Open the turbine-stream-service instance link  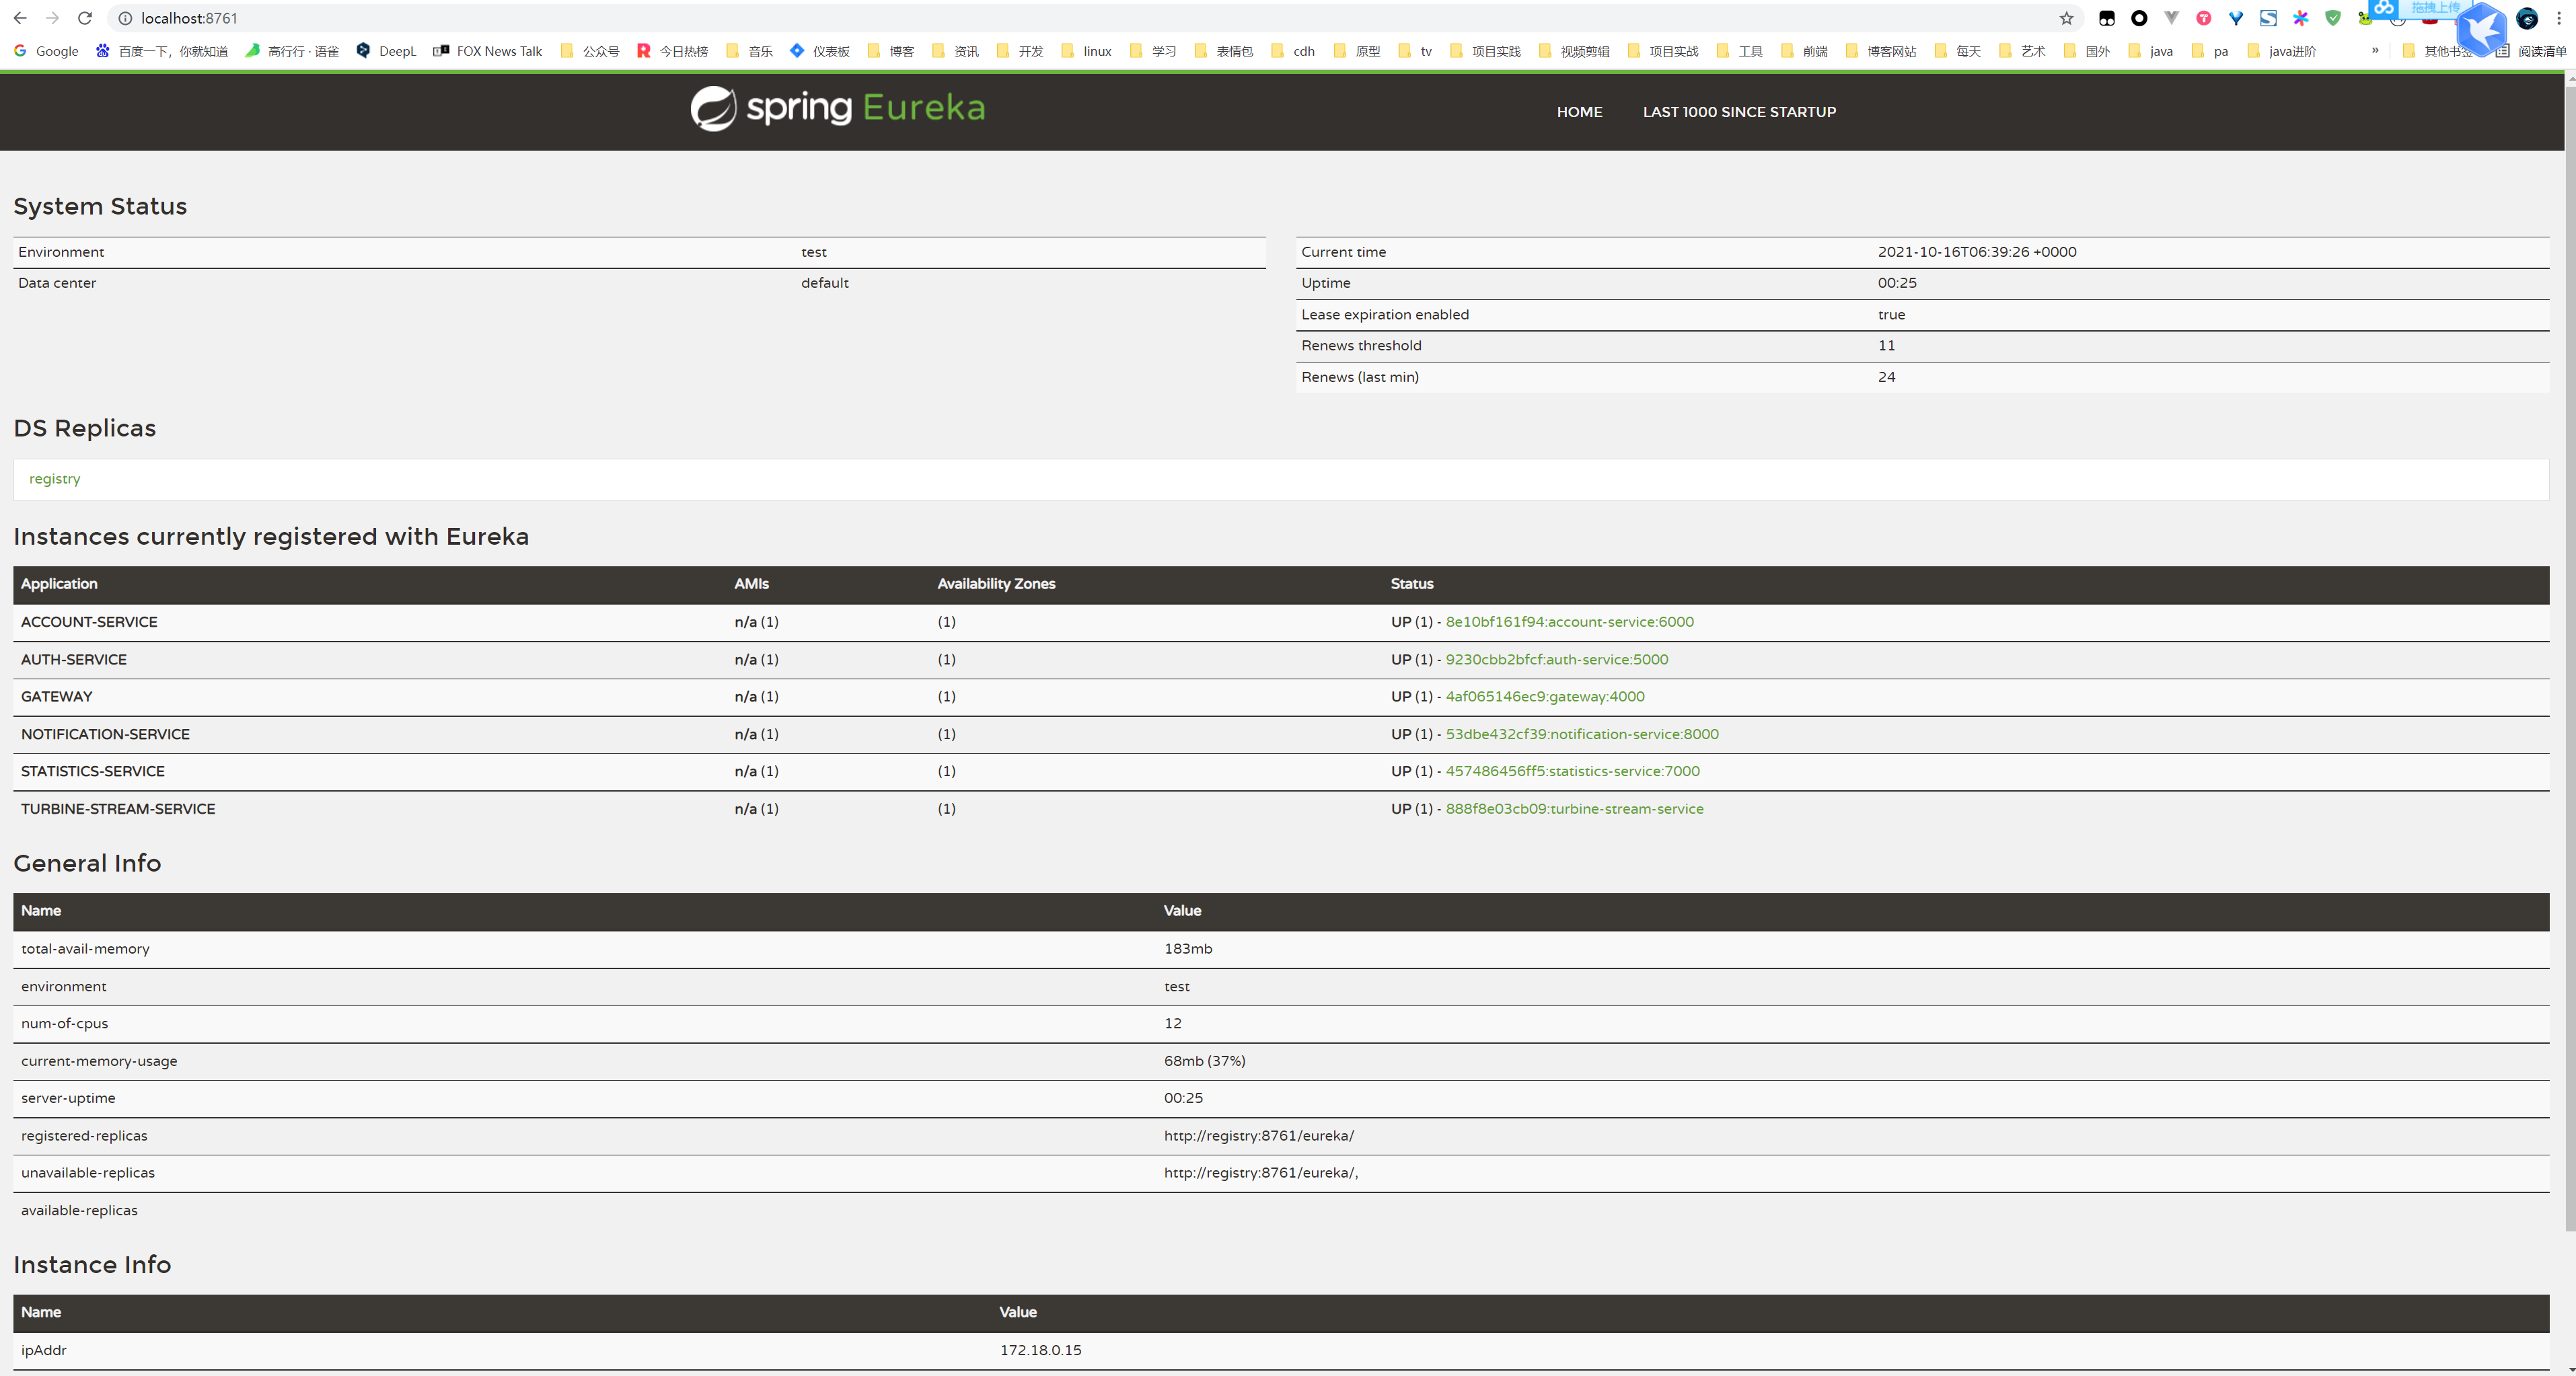[x=1574, y=809]
